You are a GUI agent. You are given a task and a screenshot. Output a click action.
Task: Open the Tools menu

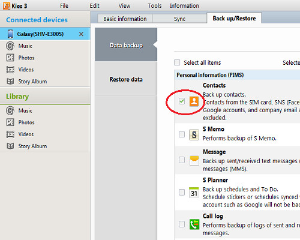(155, 6)
